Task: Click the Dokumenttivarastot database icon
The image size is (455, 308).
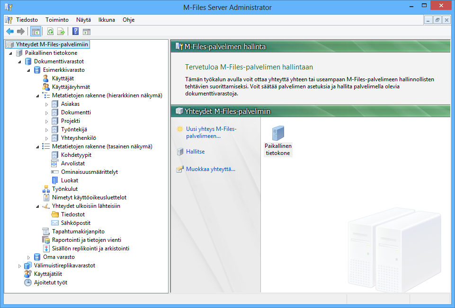Action: click(28, 61)
